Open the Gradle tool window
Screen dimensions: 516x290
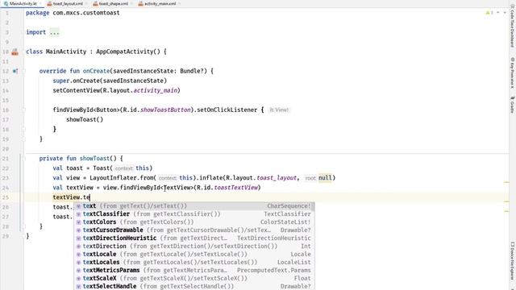513,105
